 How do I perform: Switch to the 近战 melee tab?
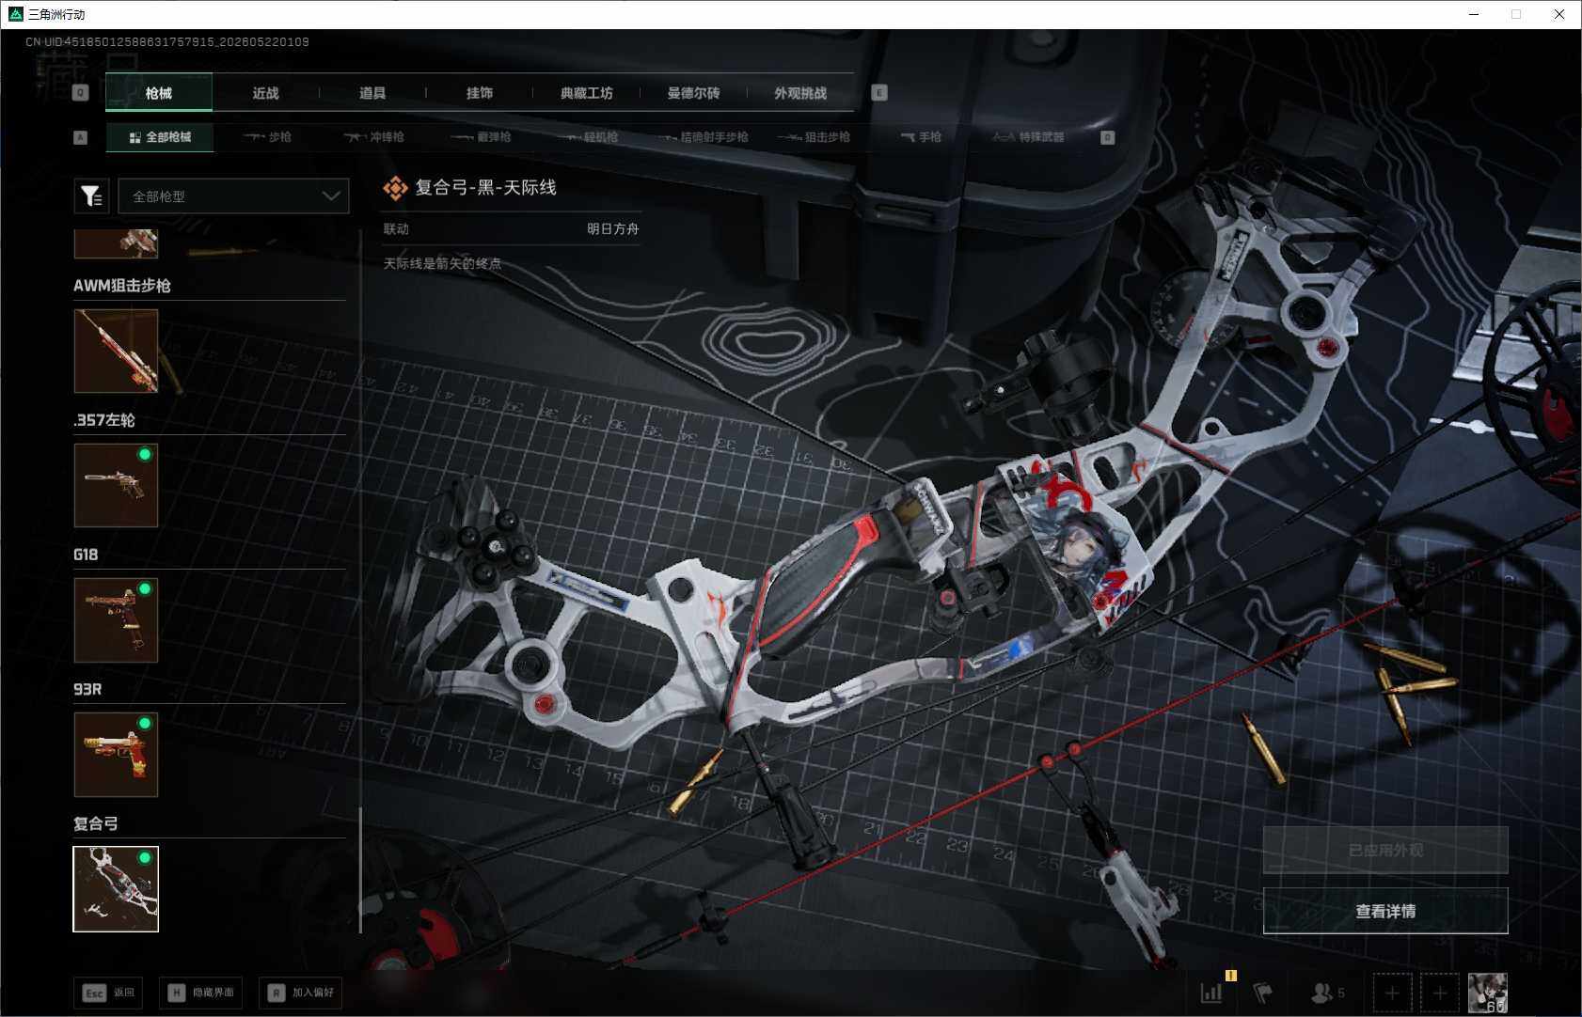[x=265, y=93]
